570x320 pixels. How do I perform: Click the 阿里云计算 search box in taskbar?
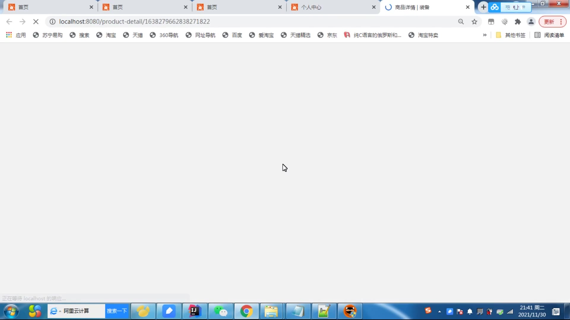coord(76,311)
